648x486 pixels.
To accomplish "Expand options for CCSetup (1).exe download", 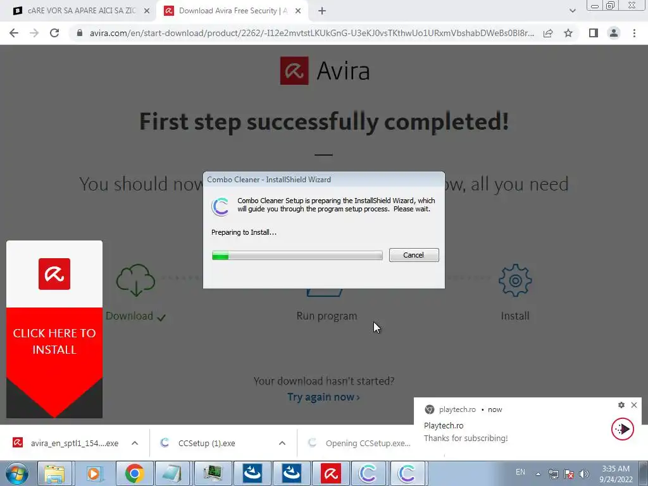I will (x=282, y=443).
